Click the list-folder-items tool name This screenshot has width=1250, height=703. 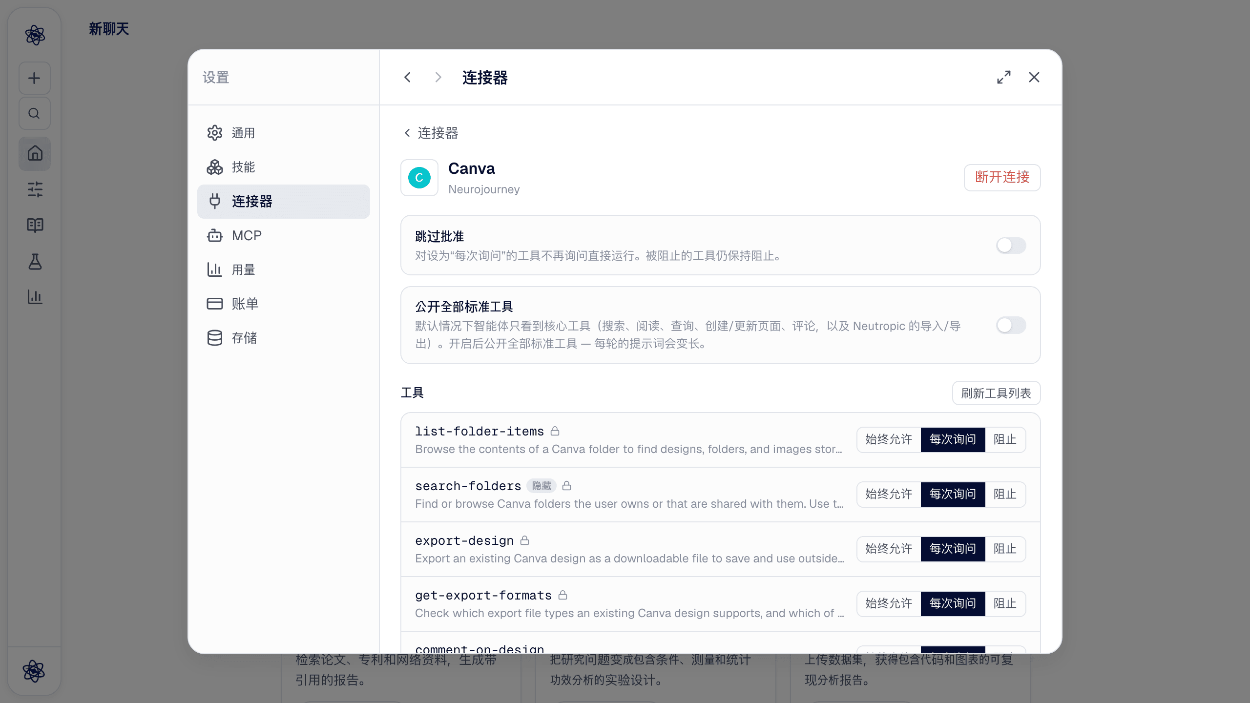point(479,431)
